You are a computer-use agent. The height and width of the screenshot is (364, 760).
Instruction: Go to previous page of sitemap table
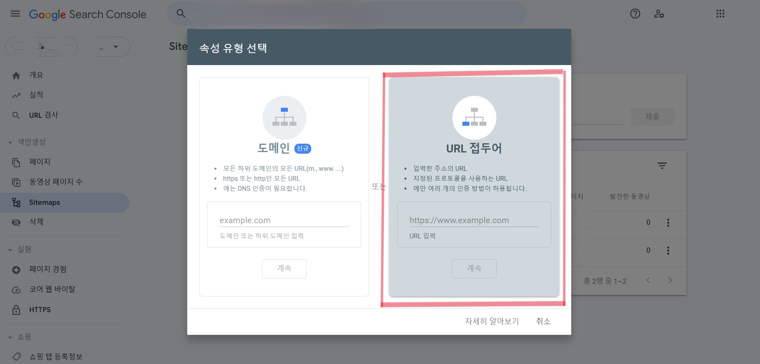[x=648, y=281]
